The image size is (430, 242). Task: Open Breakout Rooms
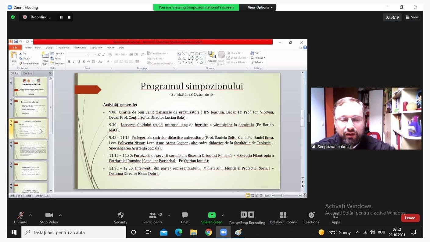tap(283, 215)
